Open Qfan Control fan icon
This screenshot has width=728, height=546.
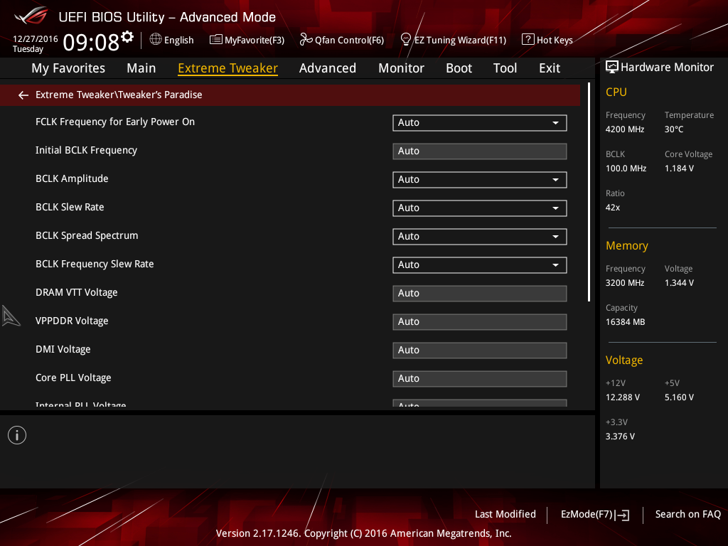306,40
